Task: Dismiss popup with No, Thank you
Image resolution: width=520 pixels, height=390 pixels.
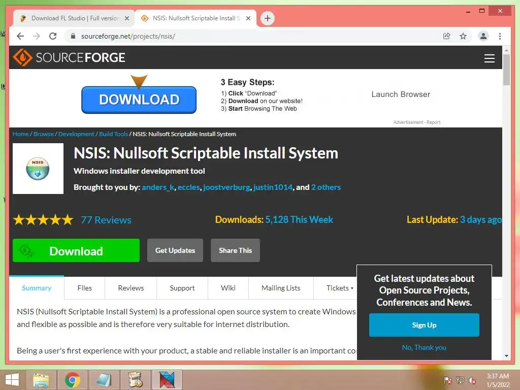Action: [424, 347]
